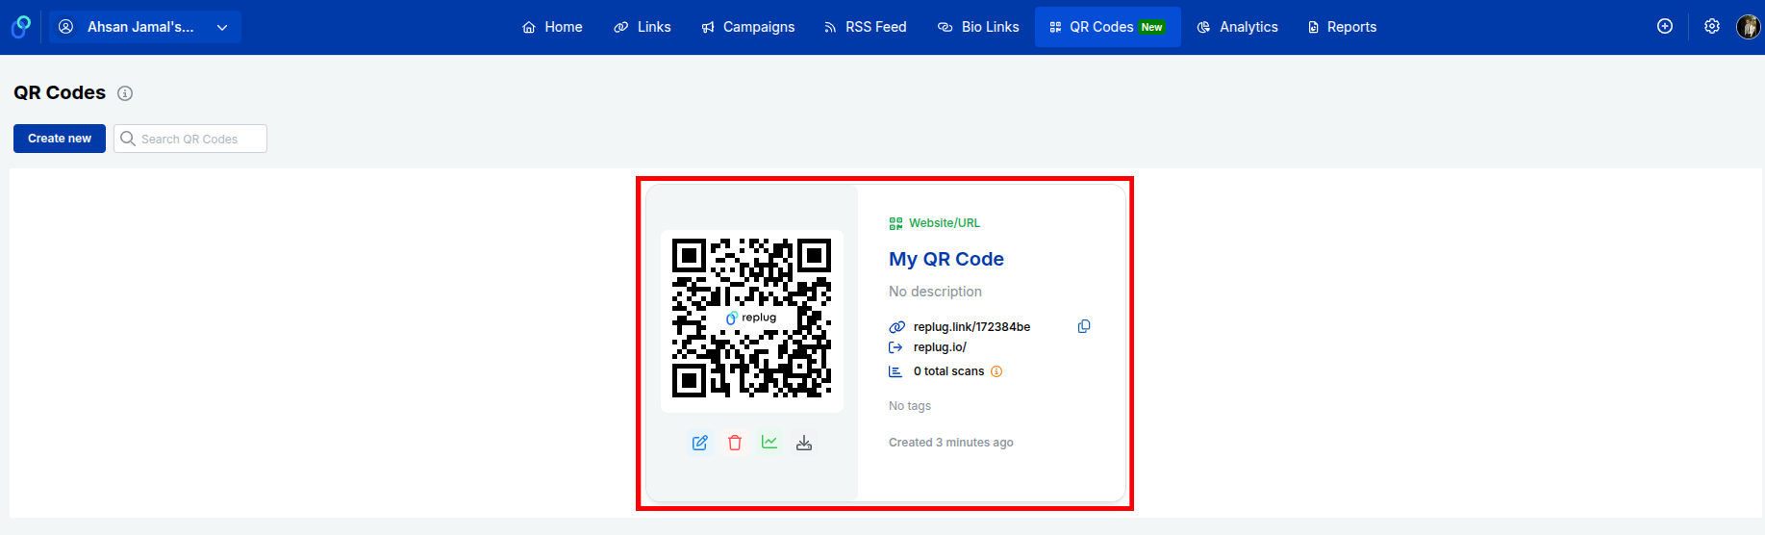View stats via the chart icon

(x=769, y=443)
